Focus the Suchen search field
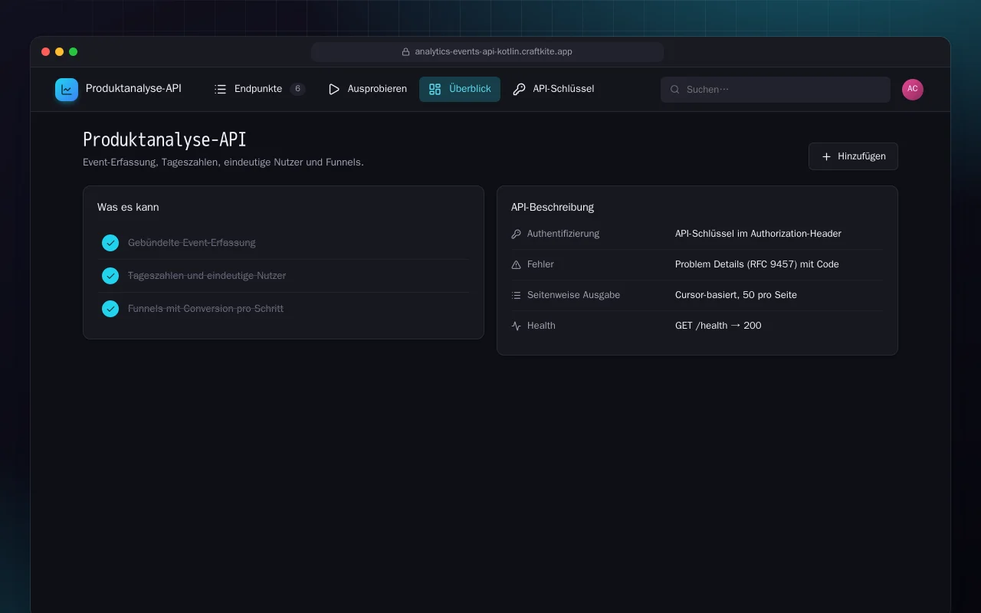The height and width of the screenshot is (613, 981). [x=776, y=90]
